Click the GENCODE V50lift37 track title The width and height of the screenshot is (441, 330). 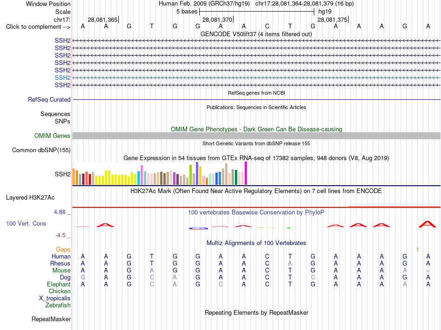pyautogui.click(x=256, y=34)
